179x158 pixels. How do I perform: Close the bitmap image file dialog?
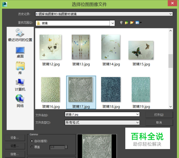pos(172,3)
